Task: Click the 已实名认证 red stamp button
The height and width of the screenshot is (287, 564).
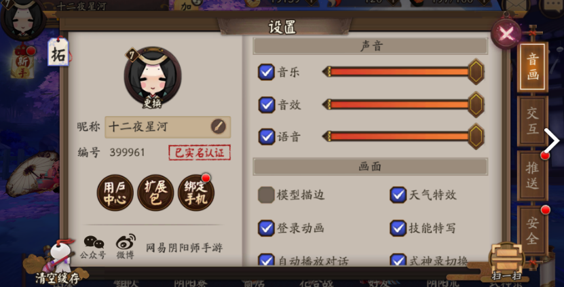Action: click(200, 153)
